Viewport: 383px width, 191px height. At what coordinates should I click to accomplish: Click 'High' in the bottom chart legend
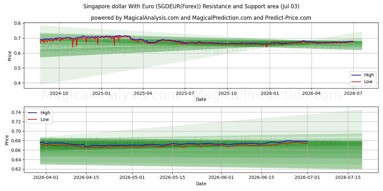click(x=45, y=112)
